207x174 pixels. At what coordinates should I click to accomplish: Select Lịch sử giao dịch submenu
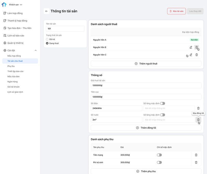15,92
